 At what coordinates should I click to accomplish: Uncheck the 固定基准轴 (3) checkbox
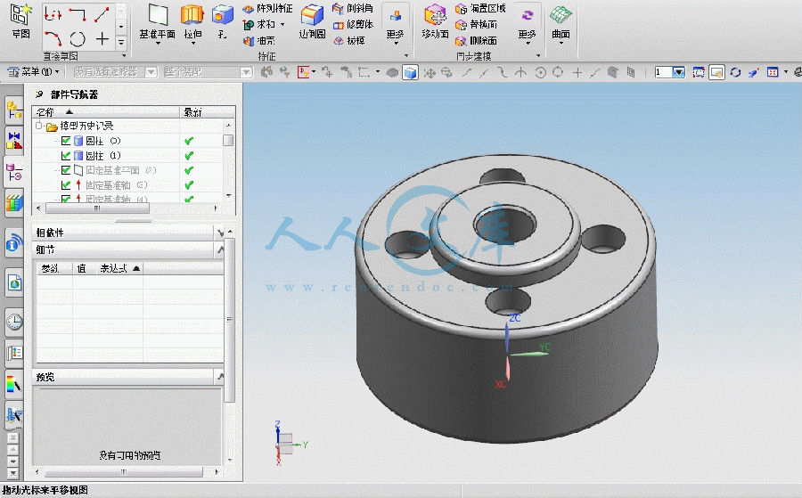(x=66, y=185)
